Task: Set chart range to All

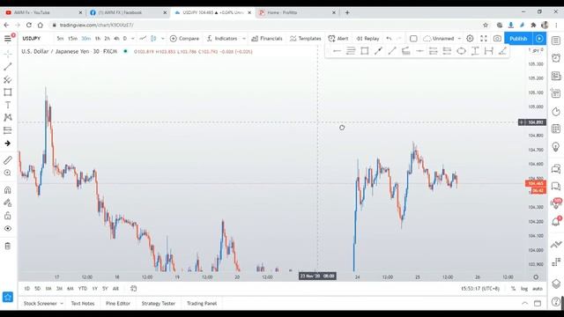Action: (115, 289)
